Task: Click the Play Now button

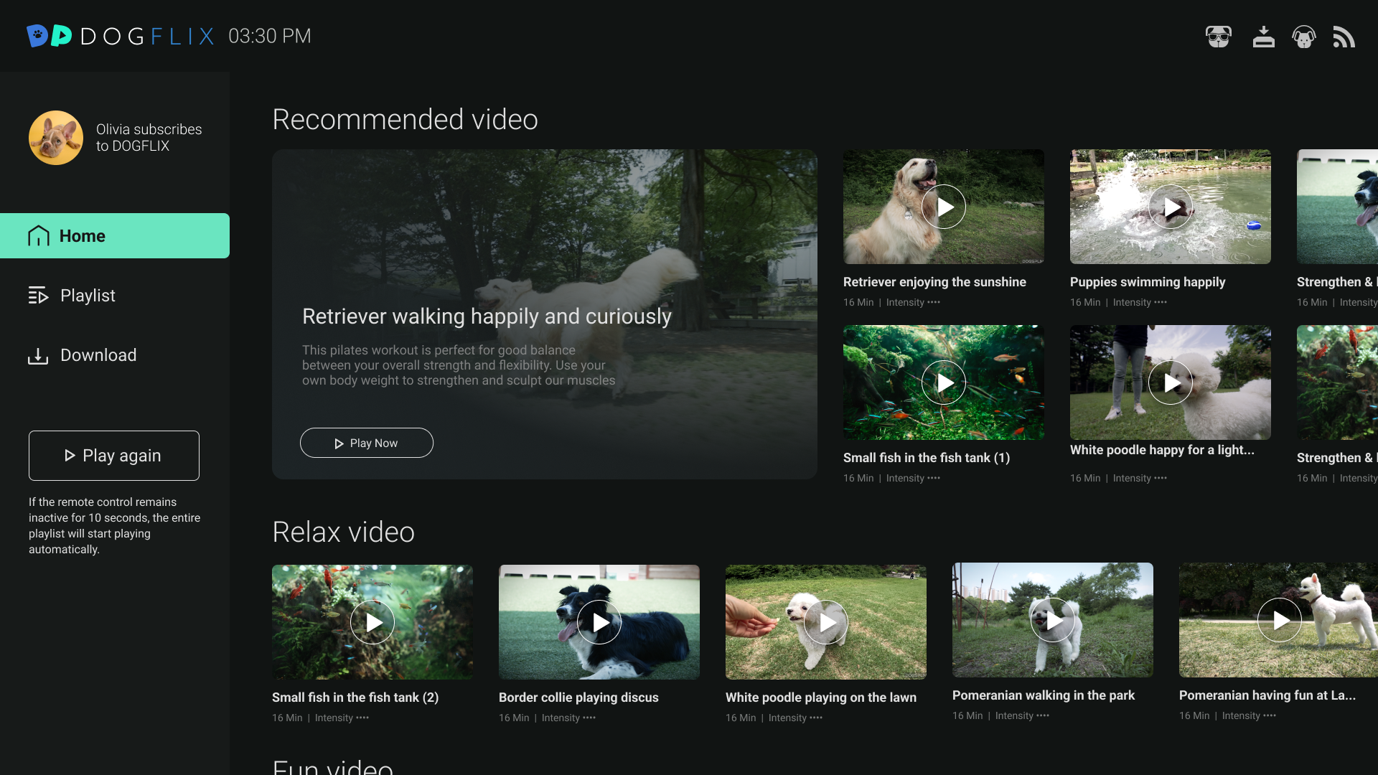Action: 367,443
